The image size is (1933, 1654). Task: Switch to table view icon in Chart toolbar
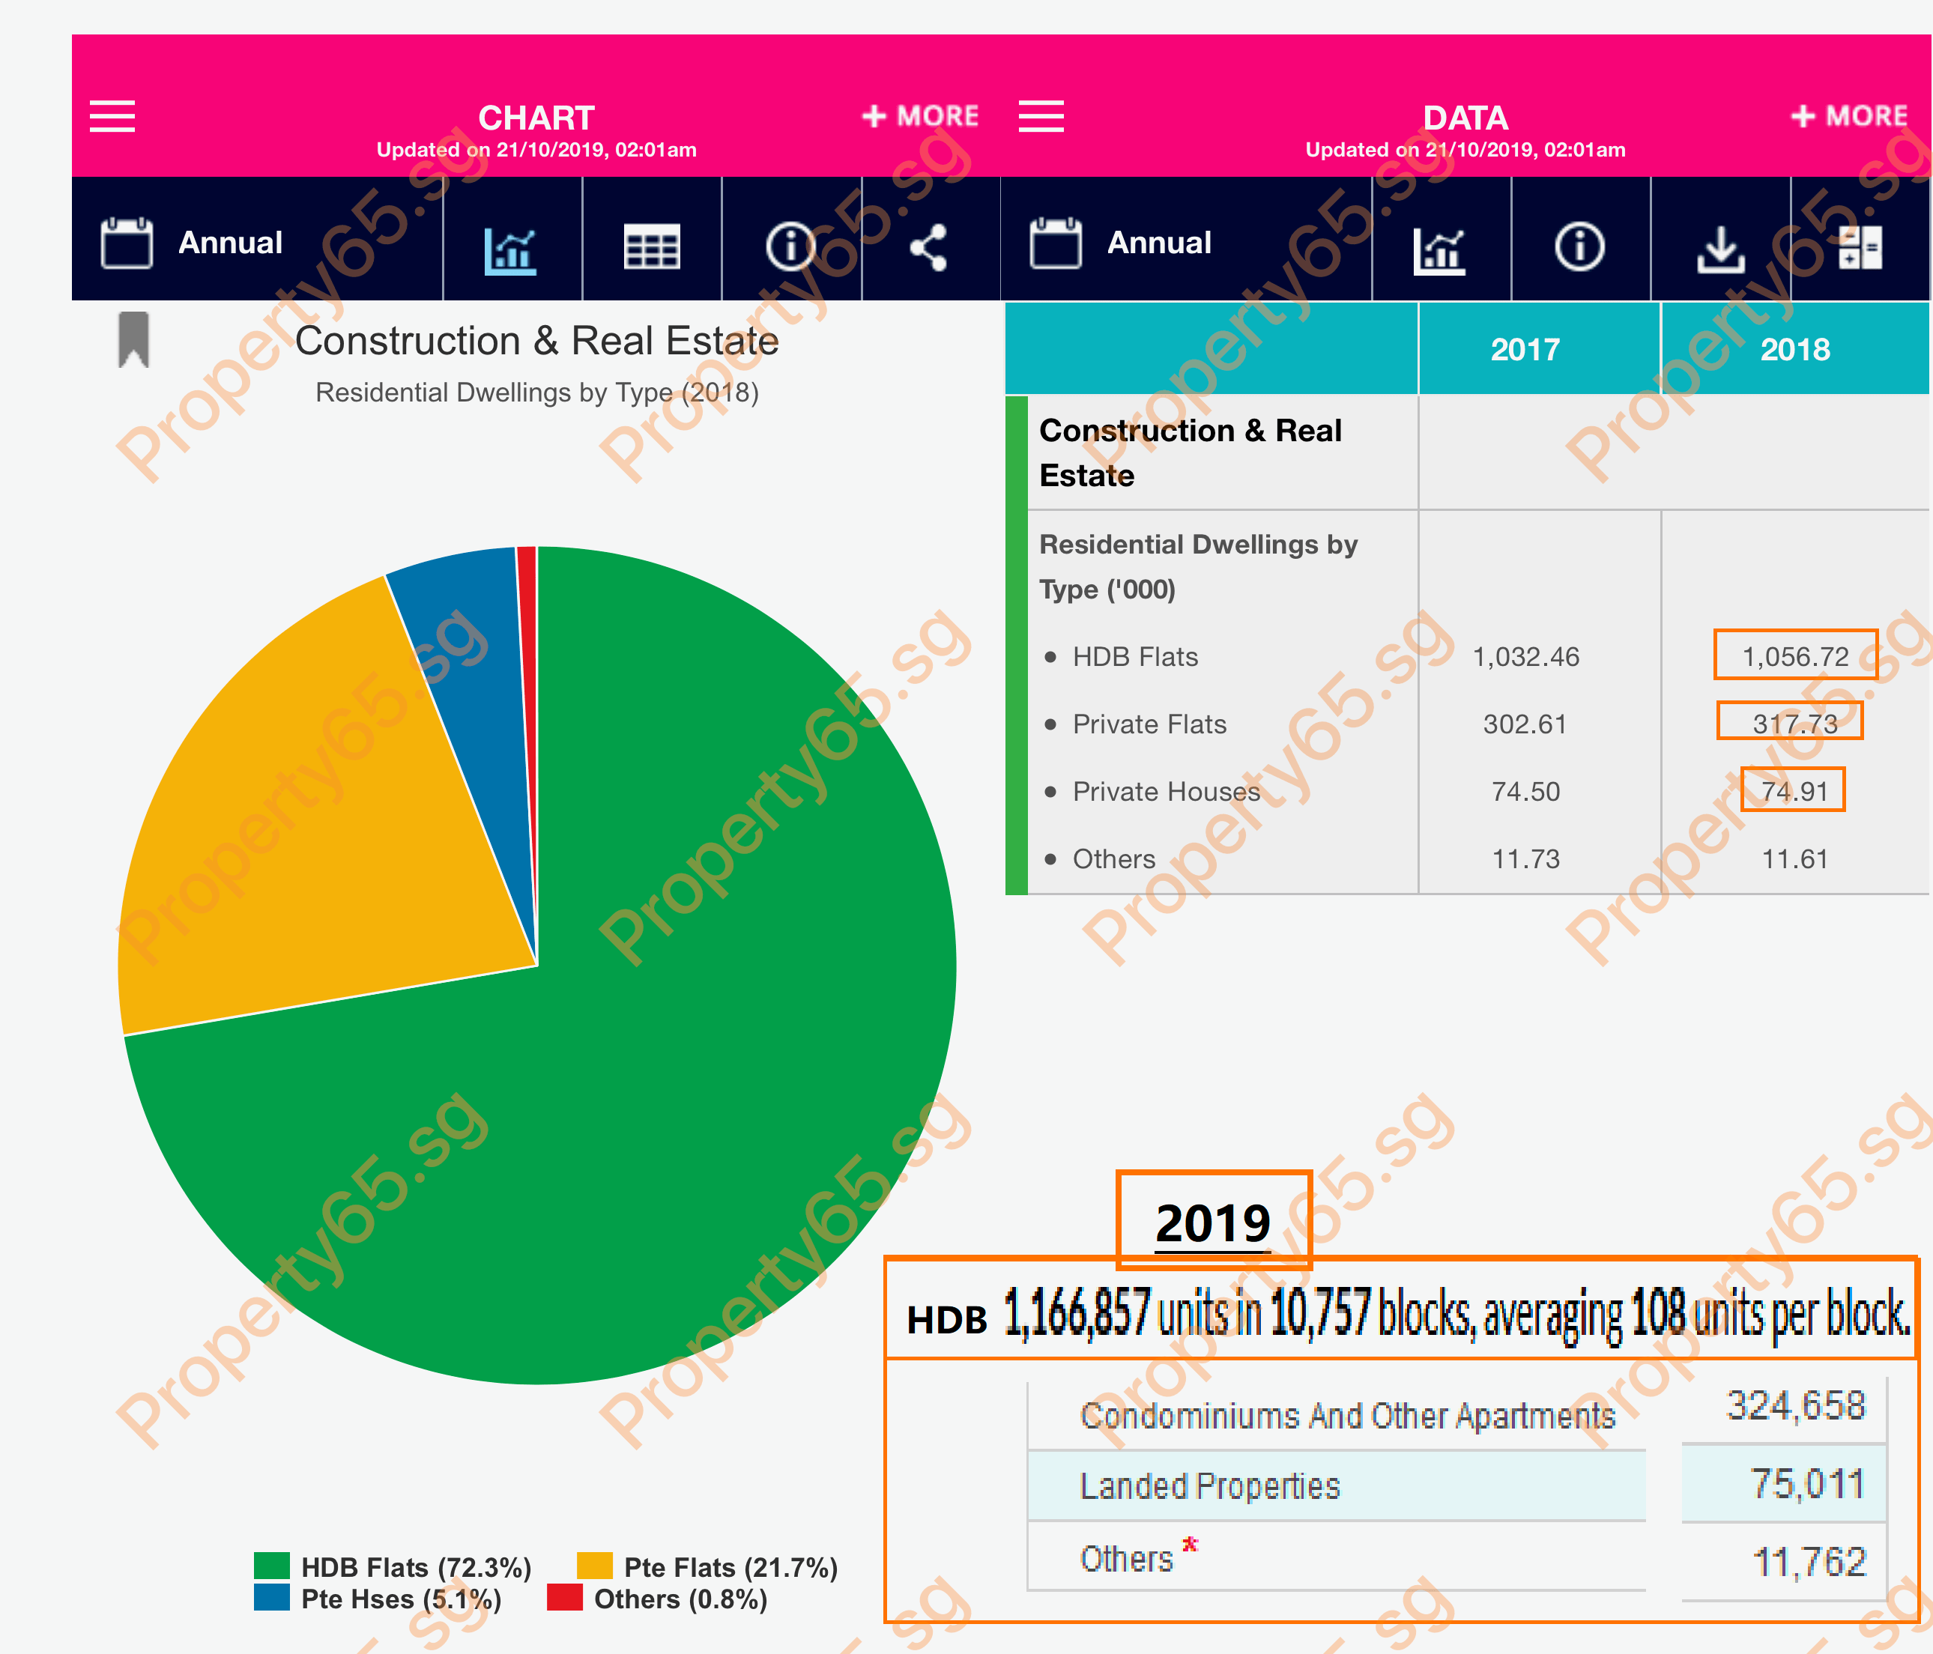click(x=651, y=248)
